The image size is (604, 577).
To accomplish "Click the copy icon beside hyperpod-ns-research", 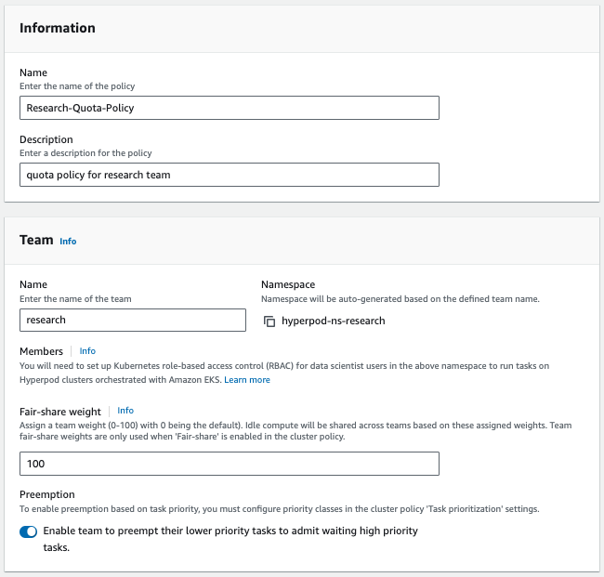I will pyautogui.click(x=269, y=321).
